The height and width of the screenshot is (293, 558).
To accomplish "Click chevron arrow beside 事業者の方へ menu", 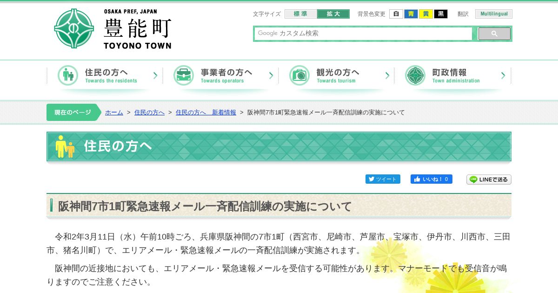I will (x=271, y=75).
